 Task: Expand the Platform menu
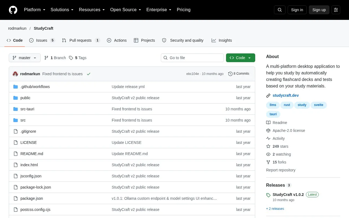point(35,10)
